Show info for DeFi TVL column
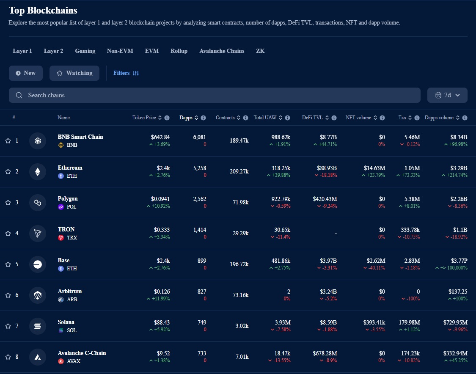 334,118
